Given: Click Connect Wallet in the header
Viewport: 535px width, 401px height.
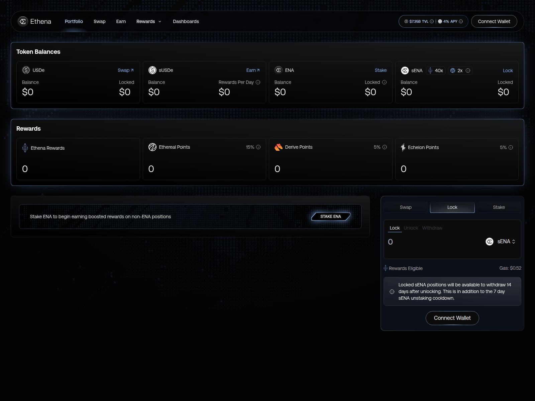Looking at the screenshot, I should [x=494, y=21].
